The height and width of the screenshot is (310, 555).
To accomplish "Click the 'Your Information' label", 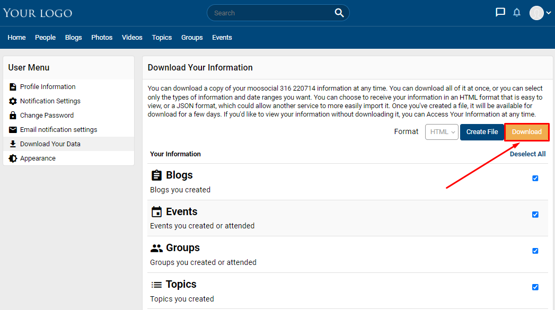I will [x=175, y=154].
